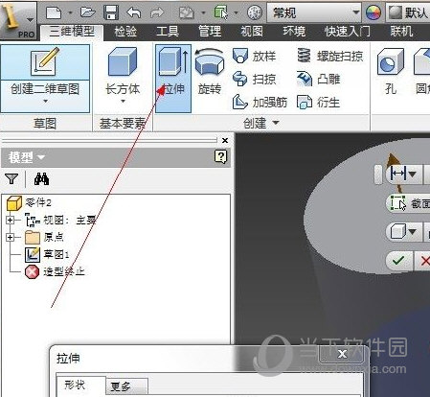430x397 pixels.
Task: Select 草图1 in the model tree
Action: click(47, 254)
